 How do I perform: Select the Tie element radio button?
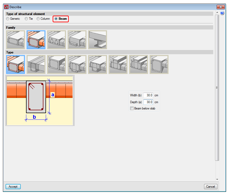(26, 19)
